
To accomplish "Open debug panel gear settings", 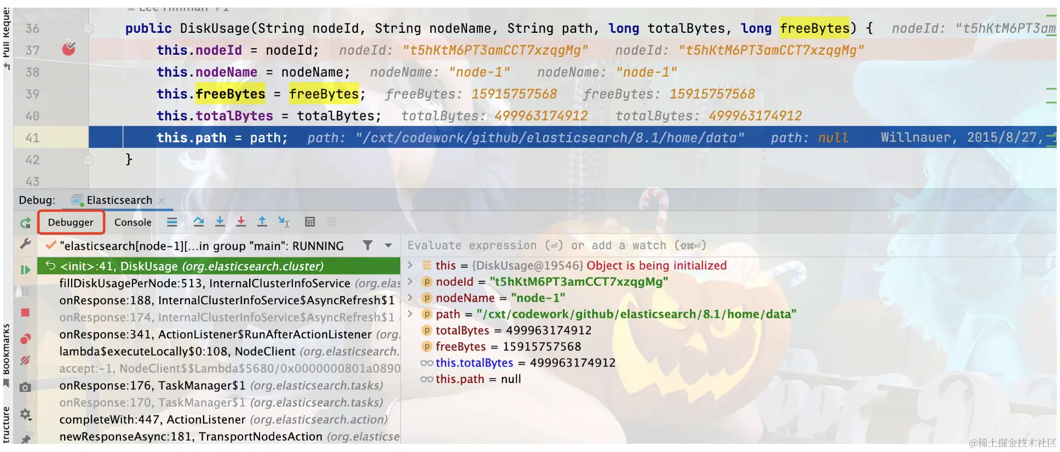I will point(25,414).
